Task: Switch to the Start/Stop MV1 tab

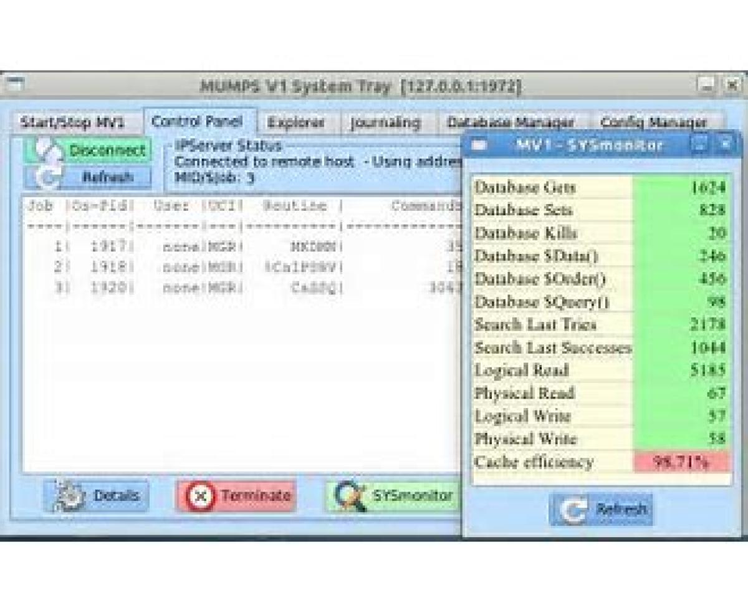Action: coord(72,122)
